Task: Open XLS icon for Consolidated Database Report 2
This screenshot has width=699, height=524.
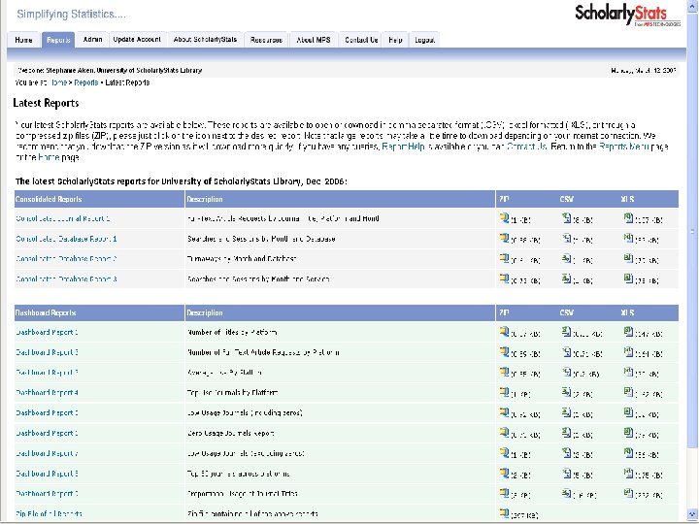Action: (x=628, y=258)
